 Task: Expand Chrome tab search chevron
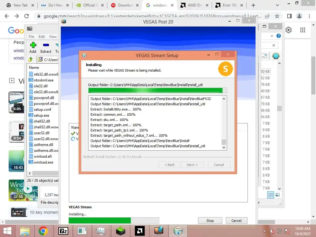(x=277, y=5)
